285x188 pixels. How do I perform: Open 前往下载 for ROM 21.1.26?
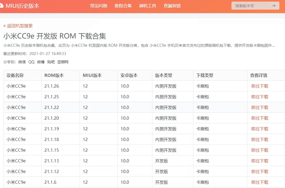click(260, 86)
